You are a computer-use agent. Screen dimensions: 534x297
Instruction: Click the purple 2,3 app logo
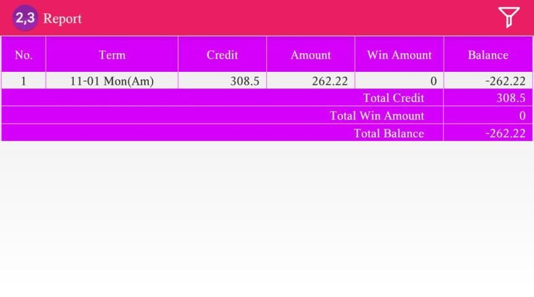pos(25,18)
